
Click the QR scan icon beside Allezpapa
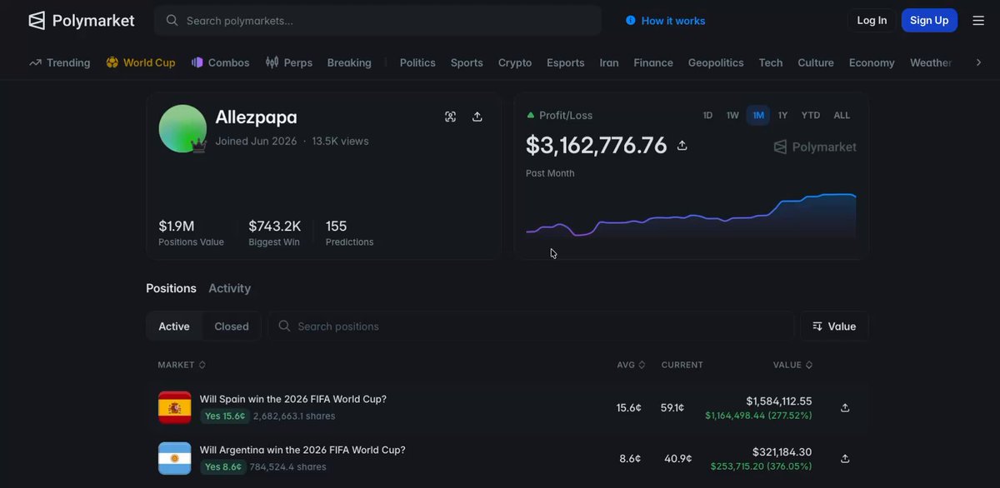(x=451, y=117)
